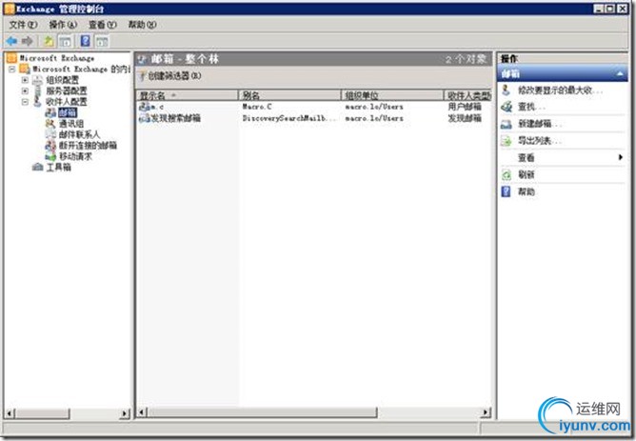Select 移动请求 in the tree

click(x=75, y=156)
